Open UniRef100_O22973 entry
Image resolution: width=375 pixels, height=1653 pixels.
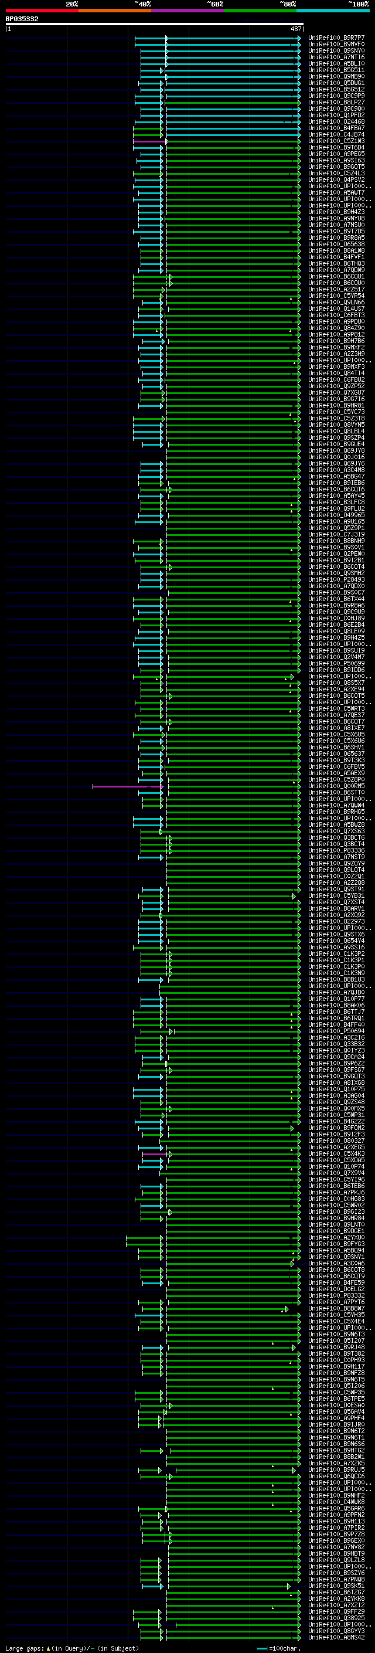[336, 921]
